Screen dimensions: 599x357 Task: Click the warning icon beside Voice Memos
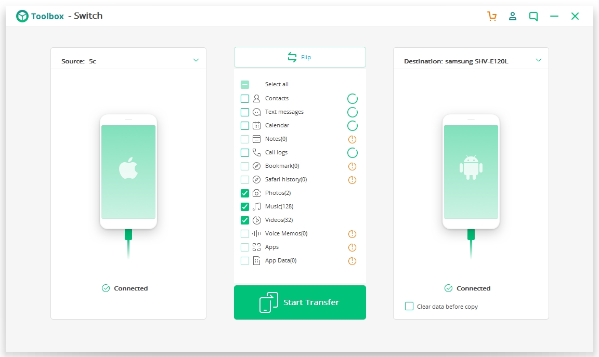pos(352,234)
